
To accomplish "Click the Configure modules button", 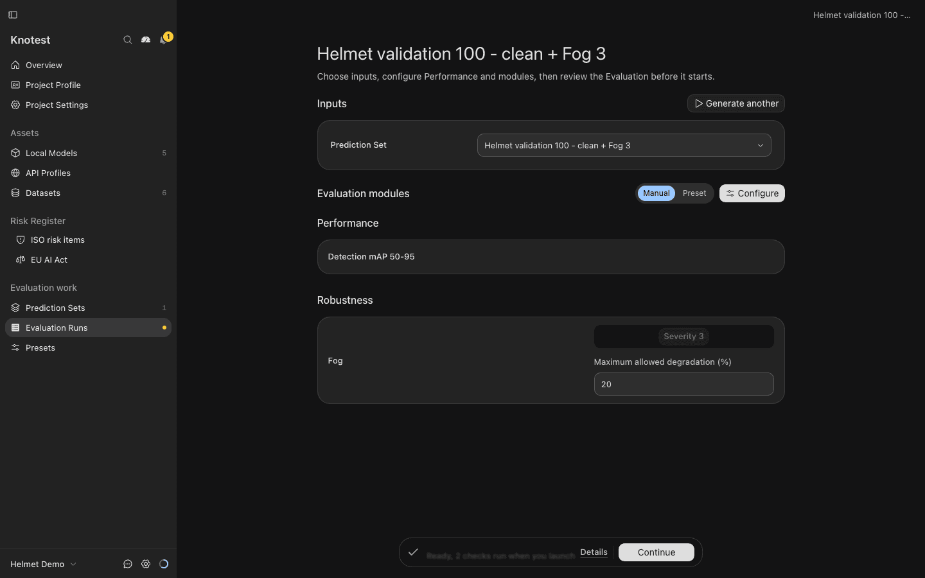I will pyautogui.click(x=752, y=193).
